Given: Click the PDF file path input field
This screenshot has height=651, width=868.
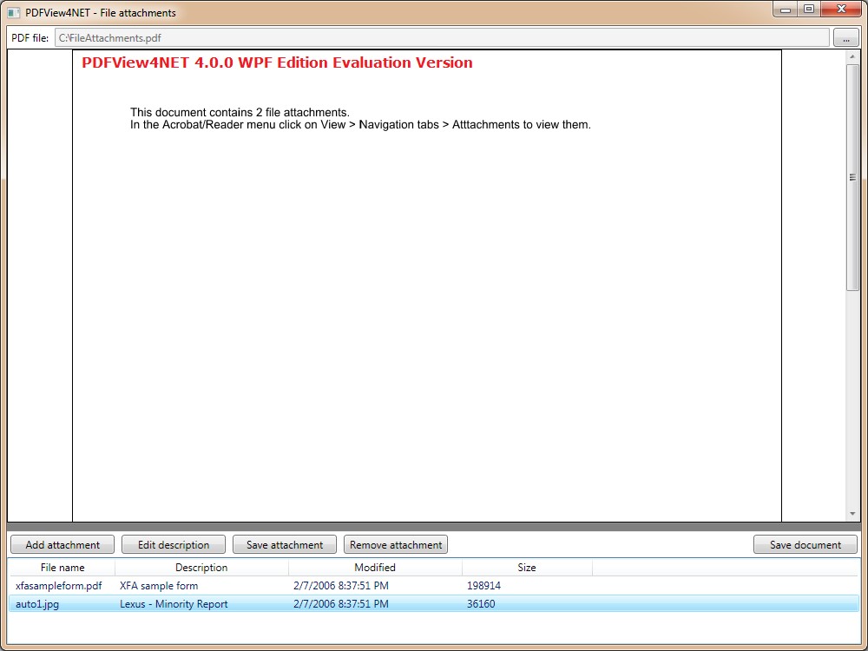Looking at the screenshot, I should pyautogui.click(x=442, y=38).
